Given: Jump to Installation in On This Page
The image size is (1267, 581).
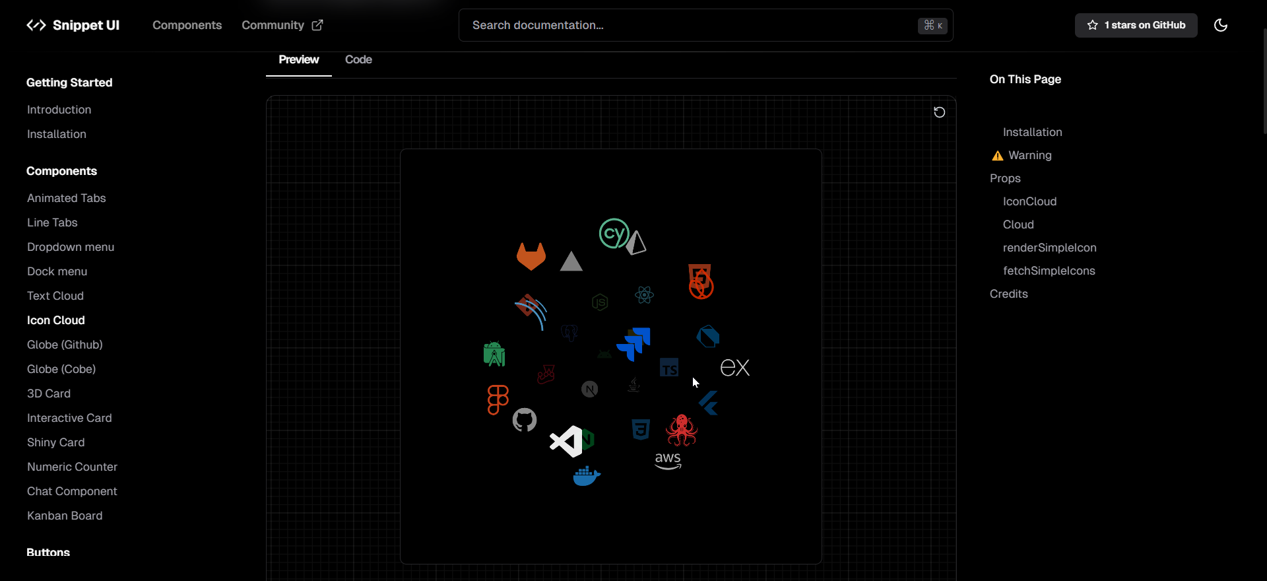Looking at the screenshot, I should [1033, 132].
